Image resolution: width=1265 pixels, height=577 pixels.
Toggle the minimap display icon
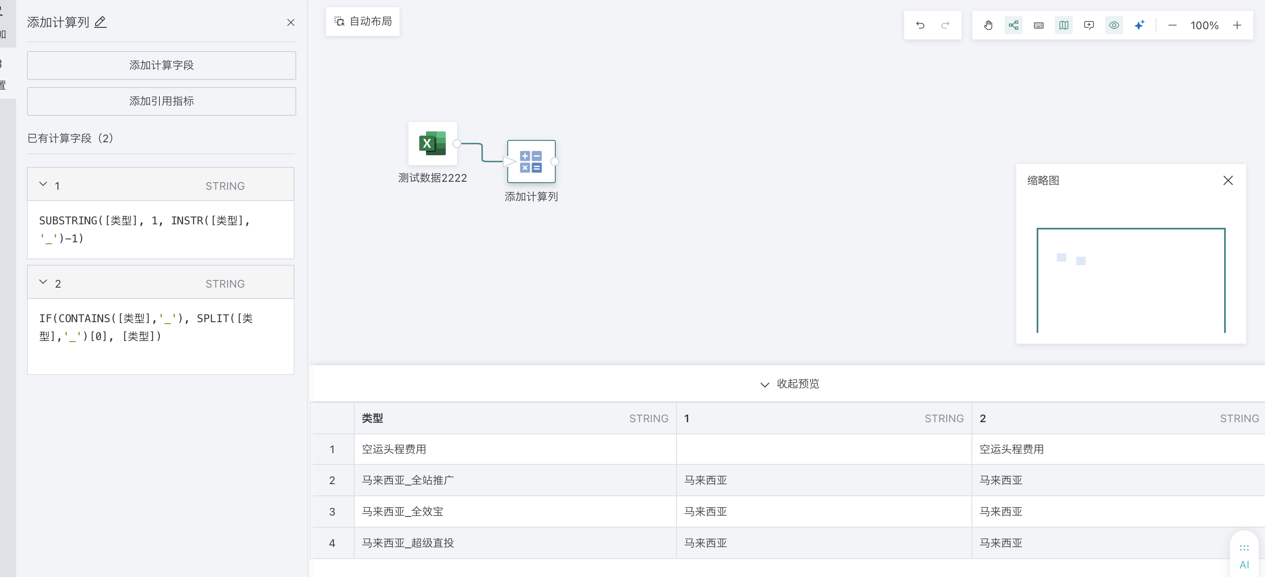(1063, 25)
